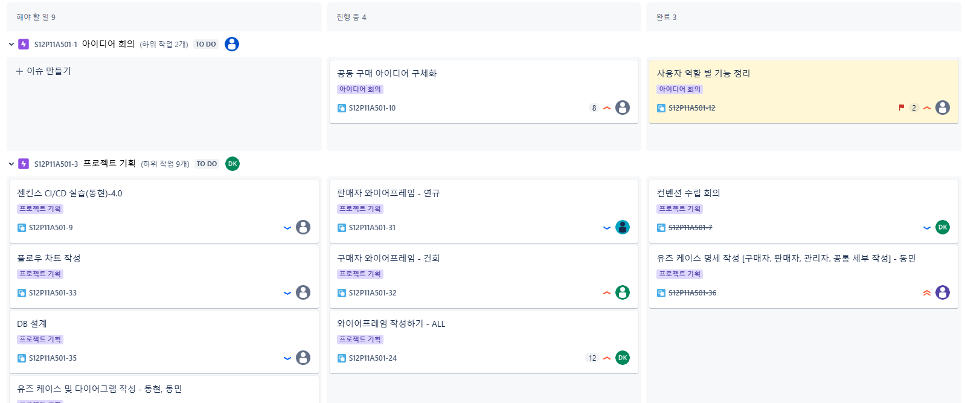Click the subtask type icon of S12P11A501-10
Image resolution: width=965 pixels, height=403 pixels.
click(x=341, y=108)
